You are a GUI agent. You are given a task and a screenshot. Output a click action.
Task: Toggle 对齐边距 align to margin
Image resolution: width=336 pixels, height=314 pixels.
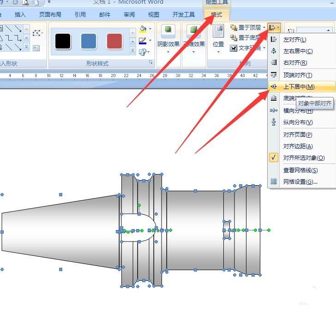tap(297, 146)
